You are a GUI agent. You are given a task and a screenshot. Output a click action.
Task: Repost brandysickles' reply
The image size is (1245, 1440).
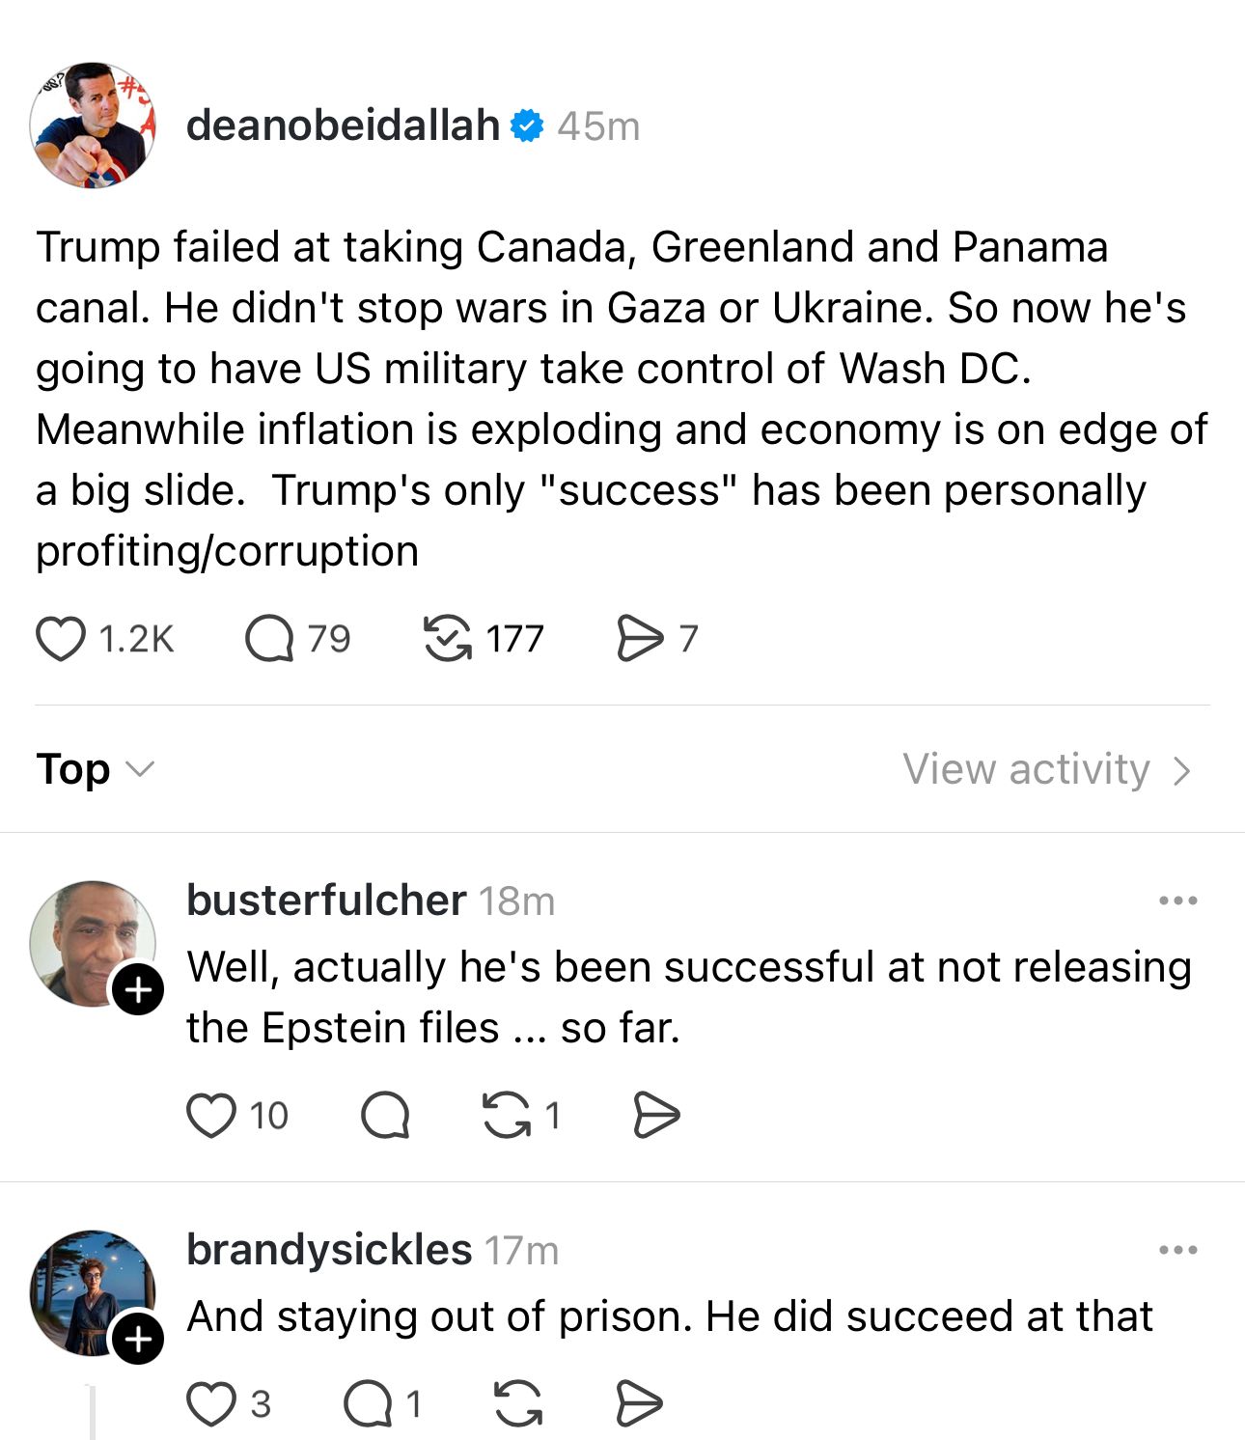click(518, 1403)
